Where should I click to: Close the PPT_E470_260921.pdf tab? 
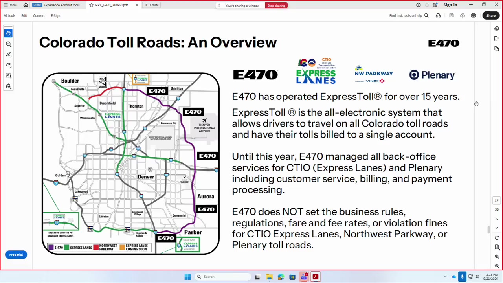pyautogui.click(x=137, y=5)
